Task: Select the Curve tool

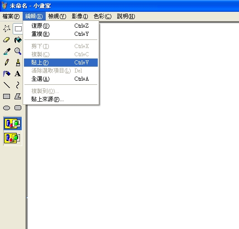Action: (18, 85)
